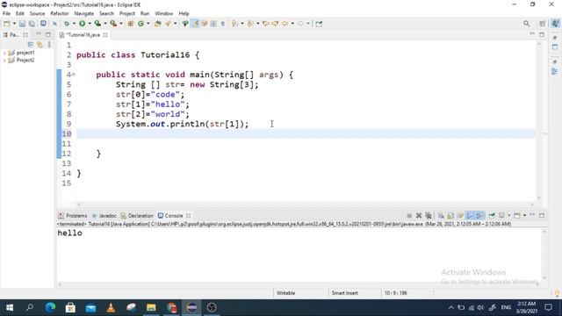Toggle Block Selection Mode icon
This screenshot has width=562, height=316.
[213, 24]
